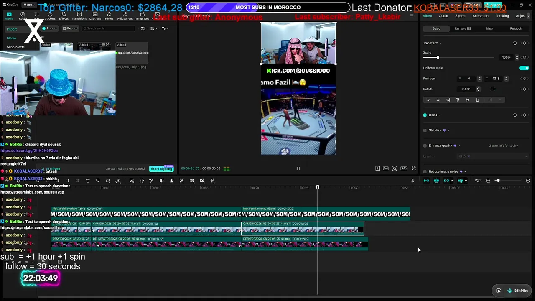Toggle the preview axis icon in timeline
Image resolution: width=535 pixels, height=301 pixels.
tap(460, 181)
